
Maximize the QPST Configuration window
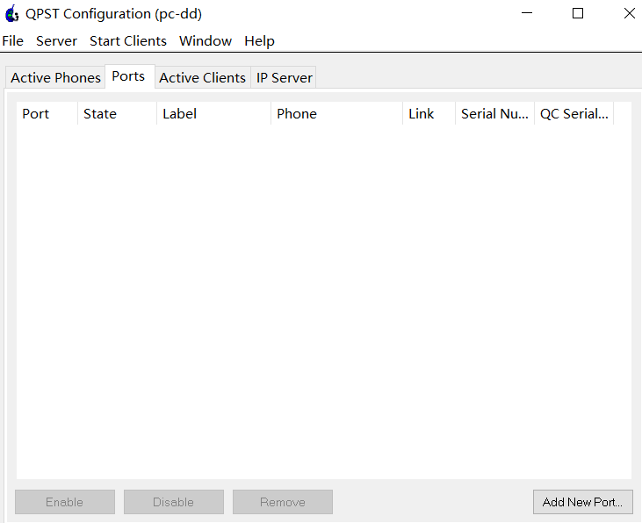(x=578, y=13)
